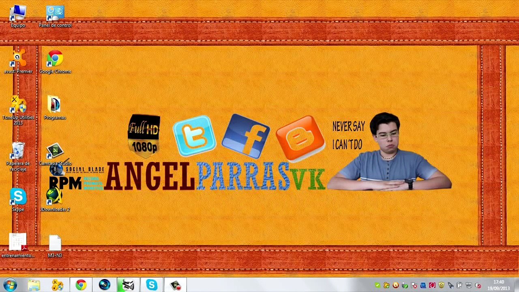519x292 pixels.
Task: Click the avast orange tray icon
Action: pos(396,285)
